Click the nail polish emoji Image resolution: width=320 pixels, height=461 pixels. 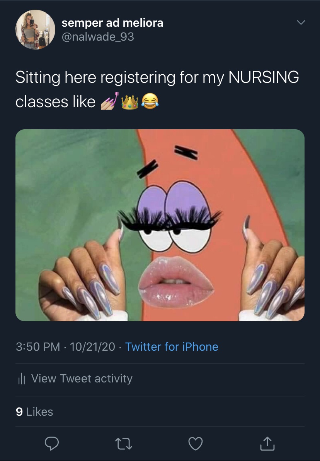pyautogui.click(x=110, y=101)
